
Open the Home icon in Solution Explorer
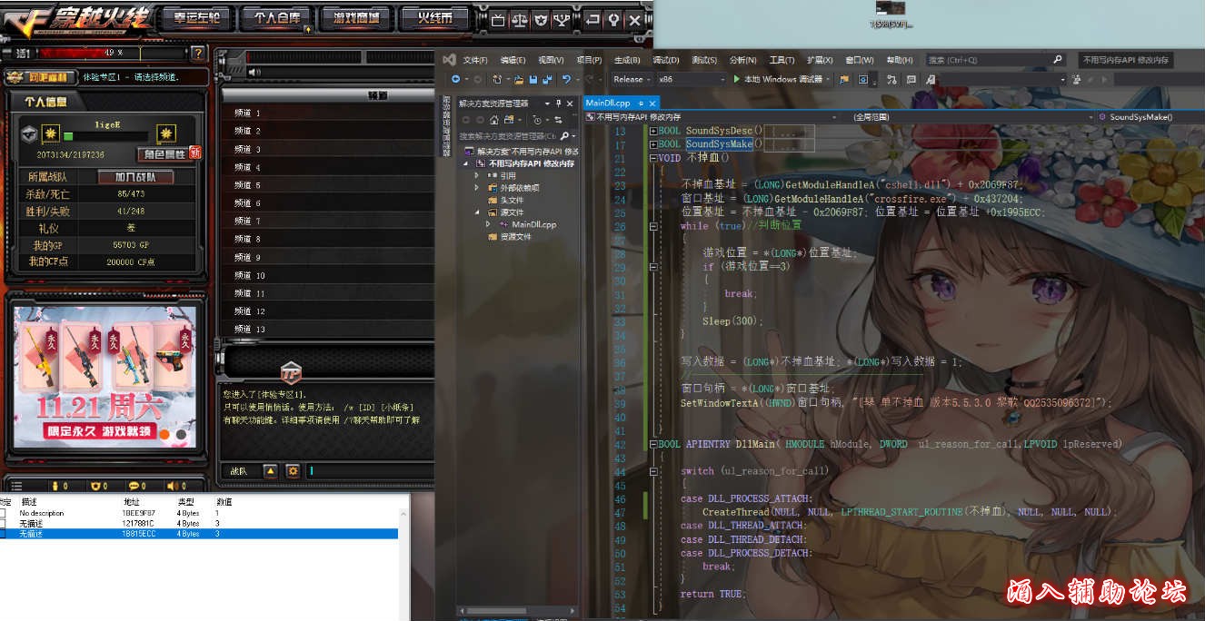click(x=493, y=120)
